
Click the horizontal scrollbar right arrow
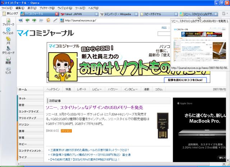tap(224, 164)
